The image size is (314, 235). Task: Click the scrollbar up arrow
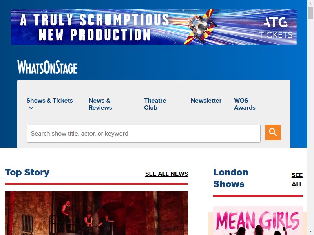(310, 3)
